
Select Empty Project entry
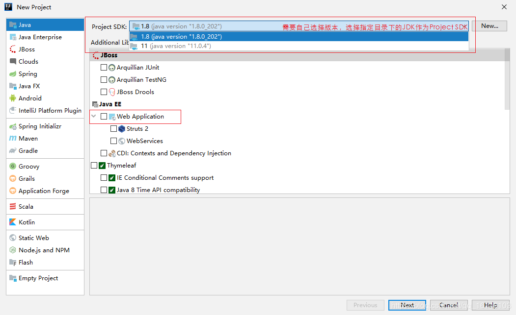coord(45,278)
